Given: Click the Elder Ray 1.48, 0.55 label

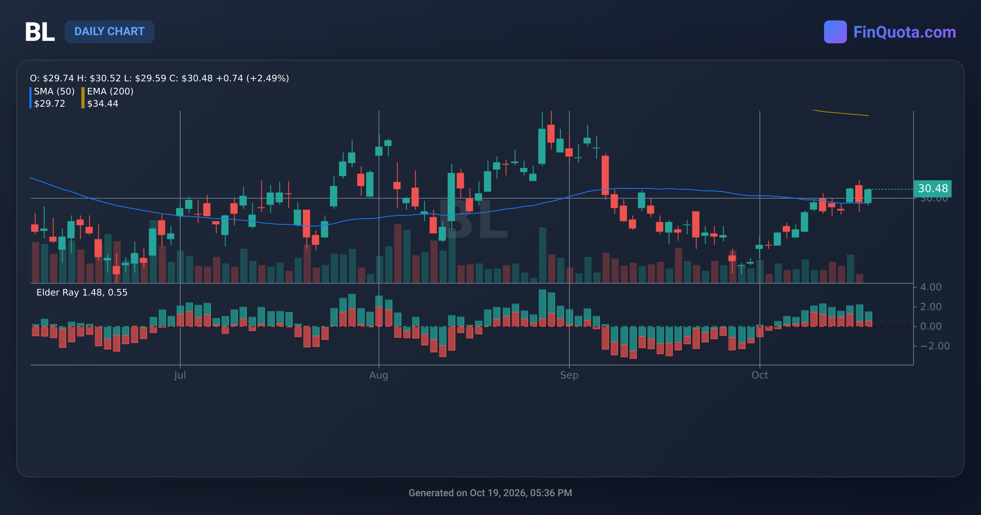Looking at the screenshot, I should tap(82, 292).
